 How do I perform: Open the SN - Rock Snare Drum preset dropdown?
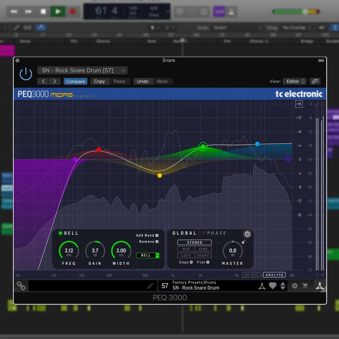(x=82, y=70)
